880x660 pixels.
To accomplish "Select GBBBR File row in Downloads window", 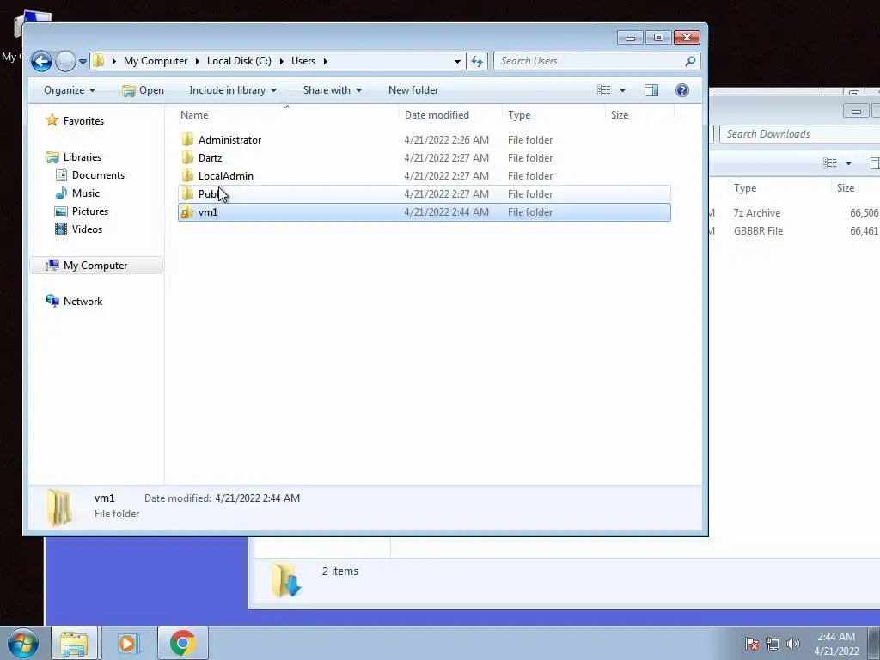I will tap(794, 230).
